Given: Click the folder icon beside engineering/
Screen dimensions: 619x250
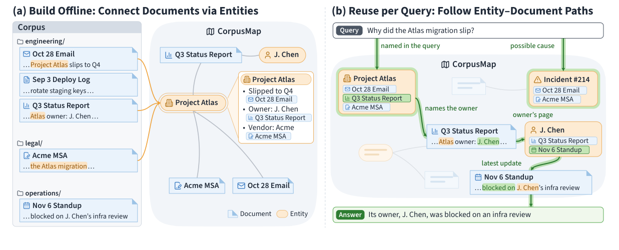Looking at the screenshot, I should pyautogui.click(x=21, y=41).
